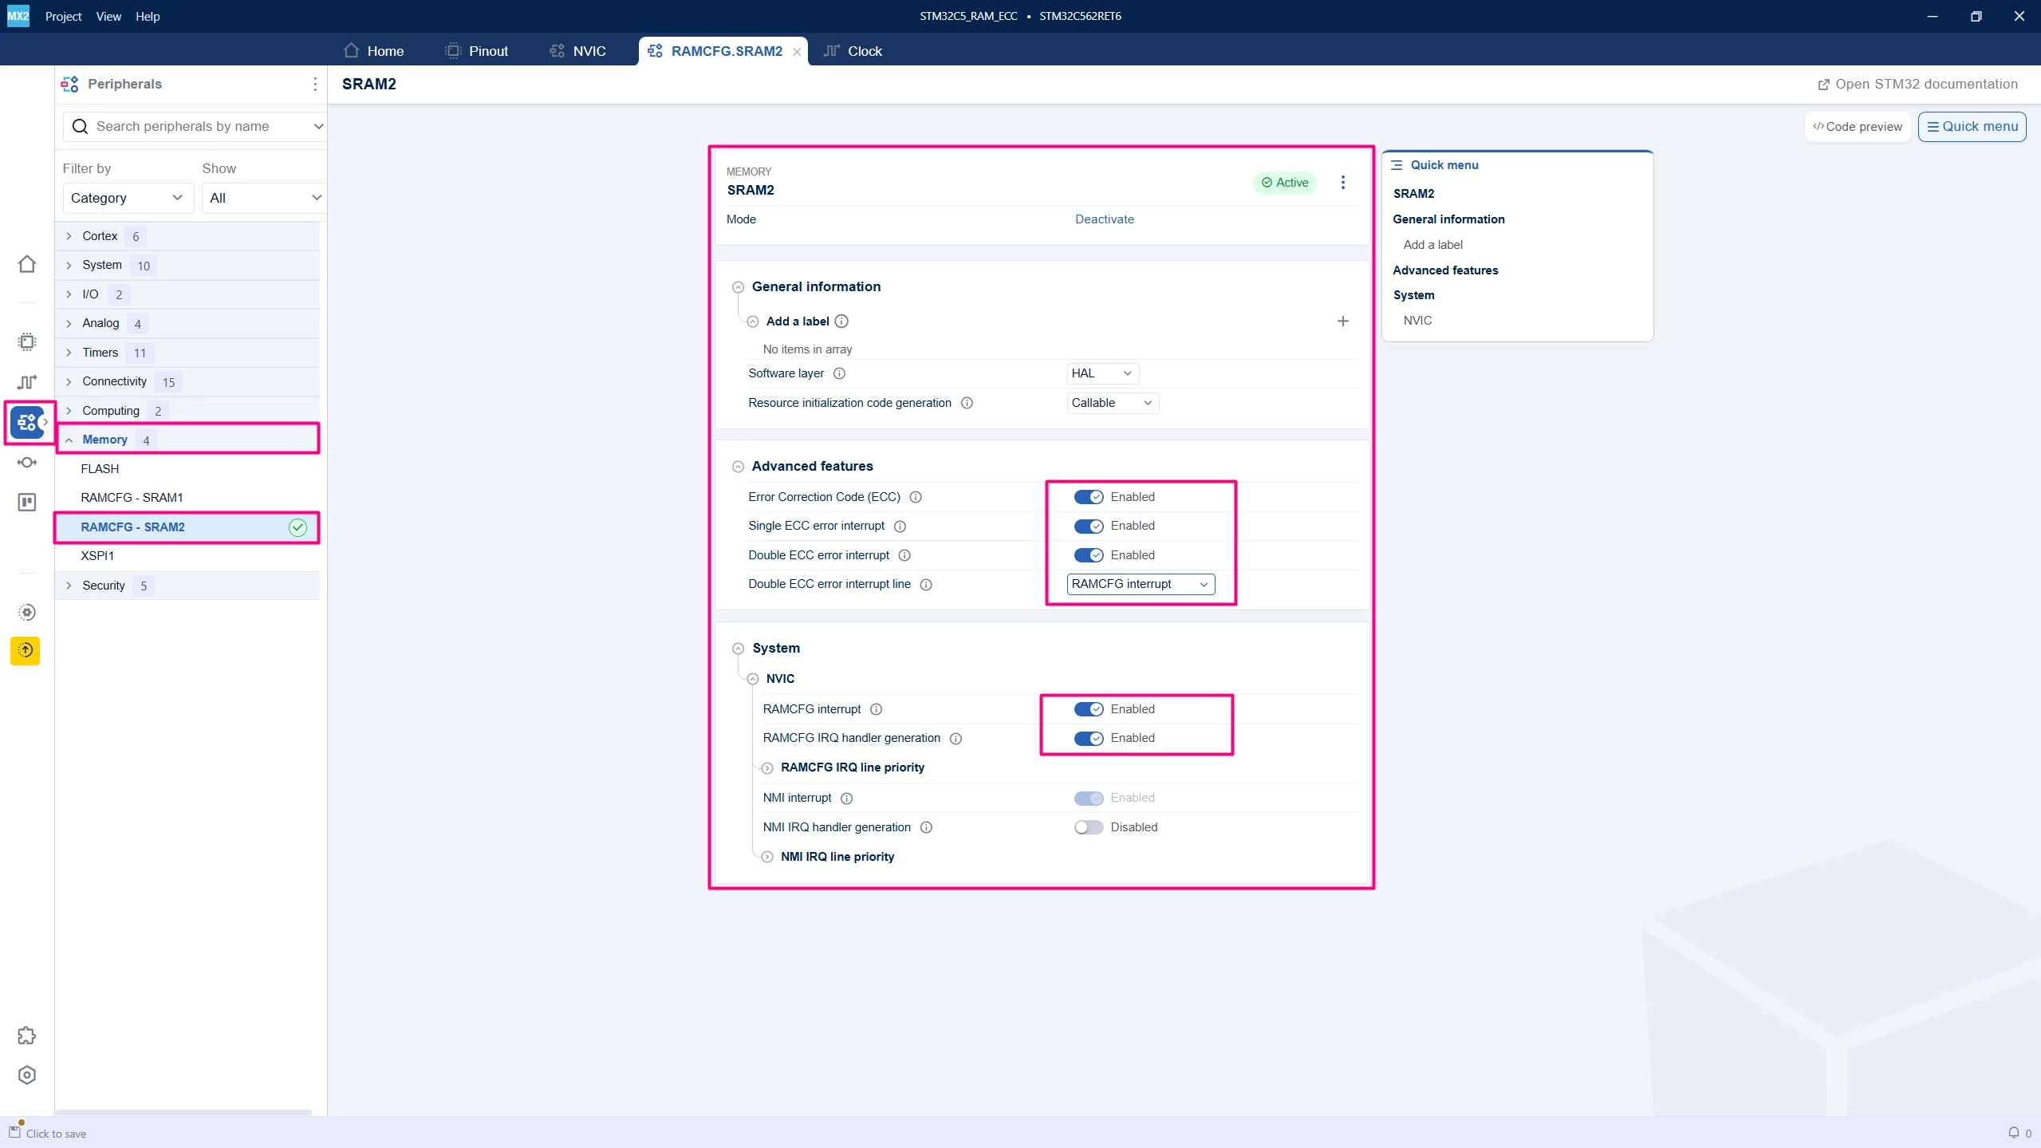Switch to the Pinout tab
Image resolution: width=2041 pixels, height=1148 pixels.
pos(477,51)
